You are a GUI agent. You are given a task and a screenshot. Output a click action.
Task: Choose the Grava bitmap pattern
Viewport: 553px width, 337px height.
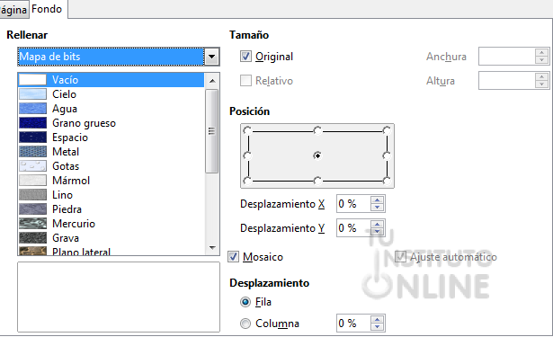[x=111, y=238]
